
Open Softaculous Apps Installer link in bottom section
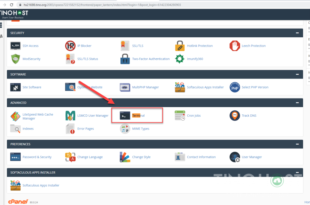(x=41, y=185)
